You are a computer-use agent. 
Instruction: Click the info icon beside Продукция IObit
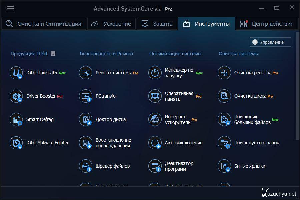click(x=53, y=53)
